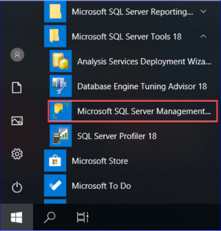The image size is (221, 231).
Task: Open the user account icon
Action: [17, 54]
